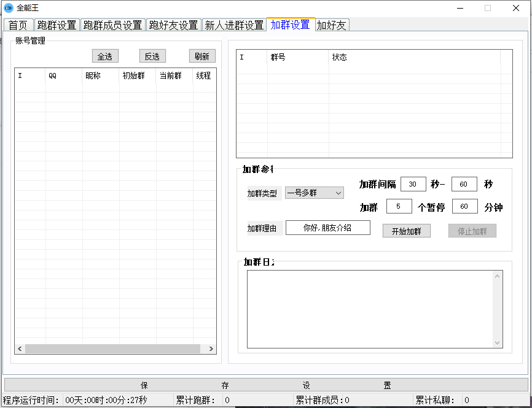
Task: Click the 加群间隔 minimum seconds field (30)
Action: pos(413,184)
